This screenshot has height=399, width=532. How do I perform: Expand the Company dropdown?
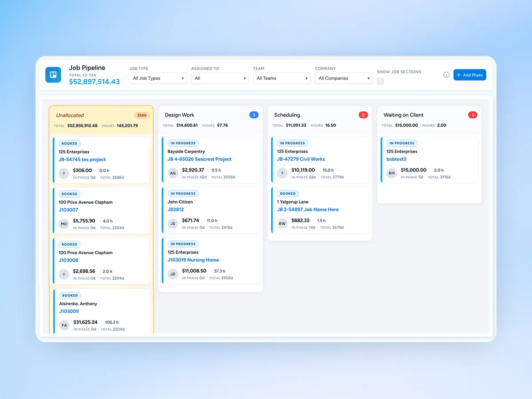click(344, 78)
